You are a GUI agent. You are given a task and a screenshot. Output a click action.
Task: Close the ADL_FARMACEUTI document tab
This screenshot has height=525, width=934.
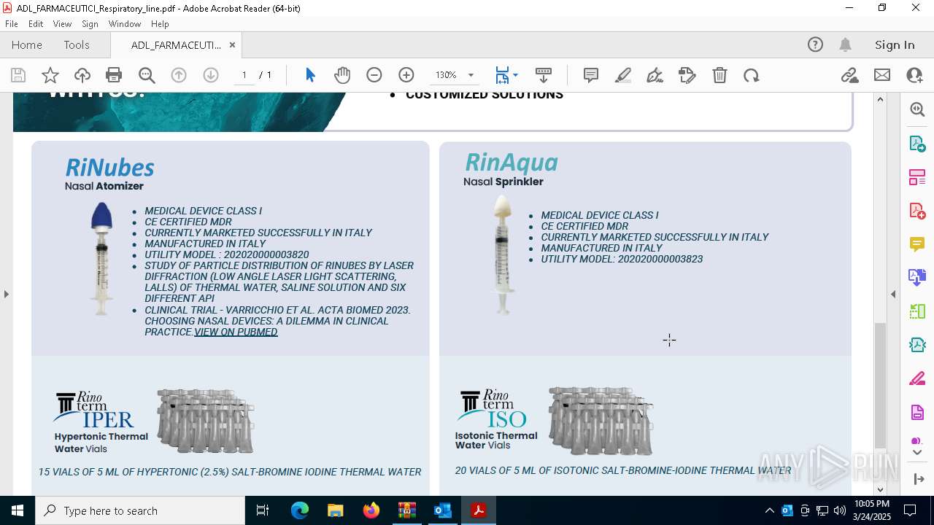[x=232, y=45]
